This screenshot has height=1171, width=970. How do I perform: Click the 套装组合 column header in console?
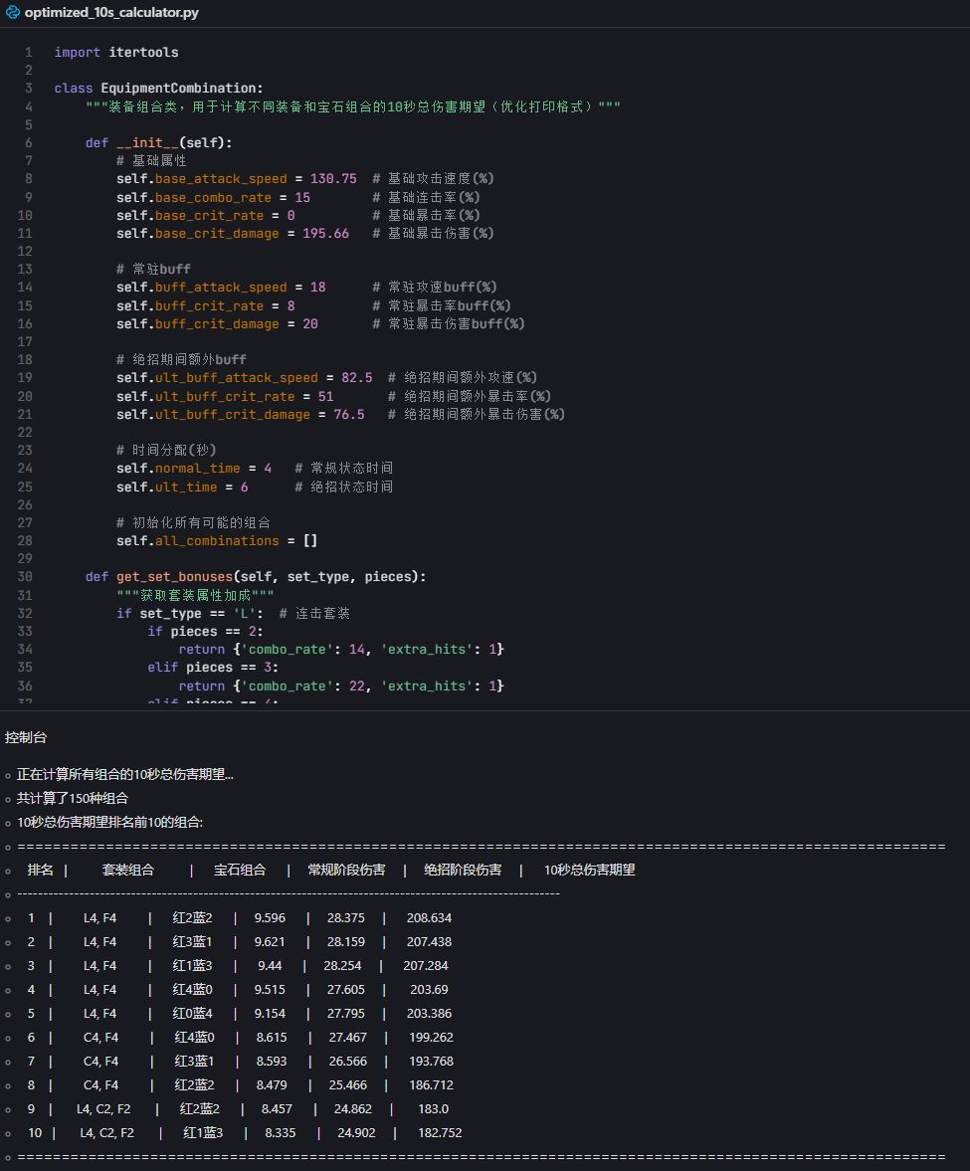(x=128, y=870)
